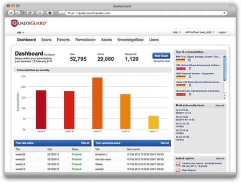Click the browser back arrow button
Image resolution: width=241 pixels, height=183 pixels.
[x=11, y=13]
